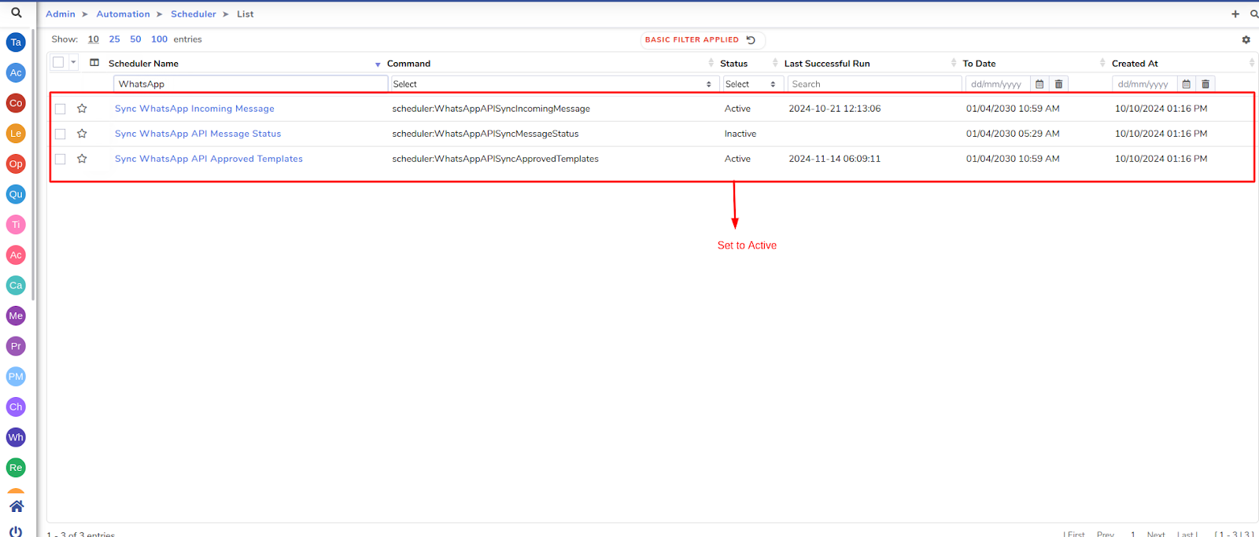The width and height of the screenshot is (1259, 537).
Task: Open the 'Pr' sidebar module
Action: (x=16, y=346)
